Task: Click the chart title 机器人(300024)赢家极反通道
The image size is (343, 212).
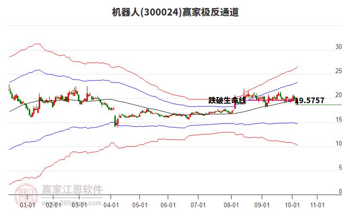Action: point(175,12)
